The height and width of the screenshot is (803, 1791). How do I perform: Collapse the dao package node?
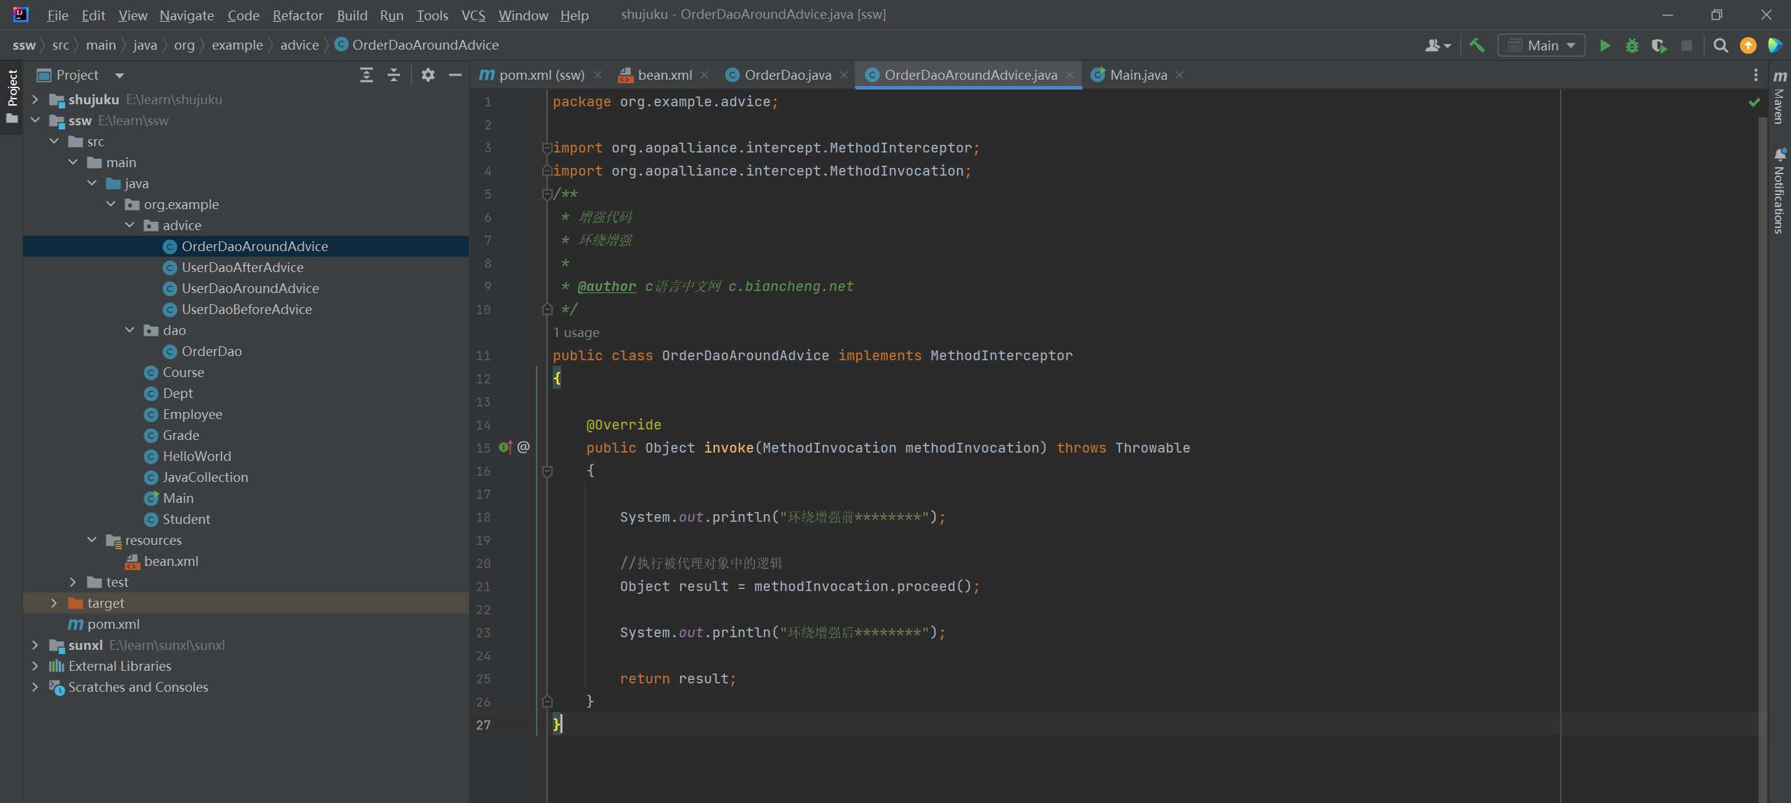[x=130, y=330]
